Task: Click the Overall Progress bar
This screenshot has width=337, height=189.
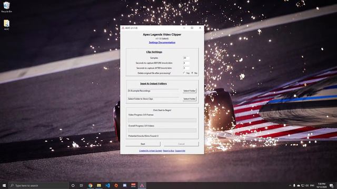Action: coord(162,130)
